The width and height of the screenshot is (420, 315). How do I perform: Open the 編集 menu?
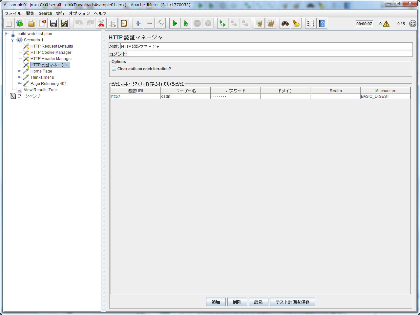(30, 13)
